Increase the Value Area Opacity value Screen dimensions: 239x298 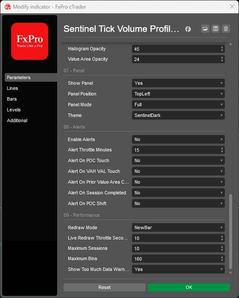point(222,57)
